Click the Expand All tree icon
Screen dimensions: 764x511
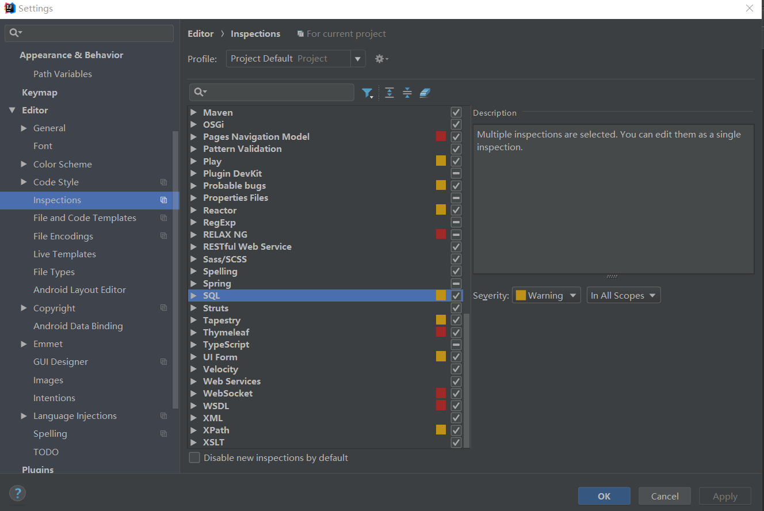point(389,93)
